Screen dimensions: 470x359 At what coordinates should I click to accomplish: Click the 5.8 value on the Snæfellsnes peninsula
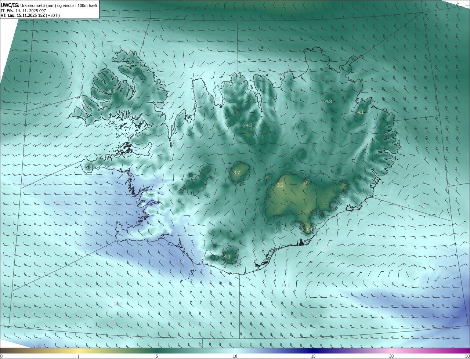(x=89, y=167)
